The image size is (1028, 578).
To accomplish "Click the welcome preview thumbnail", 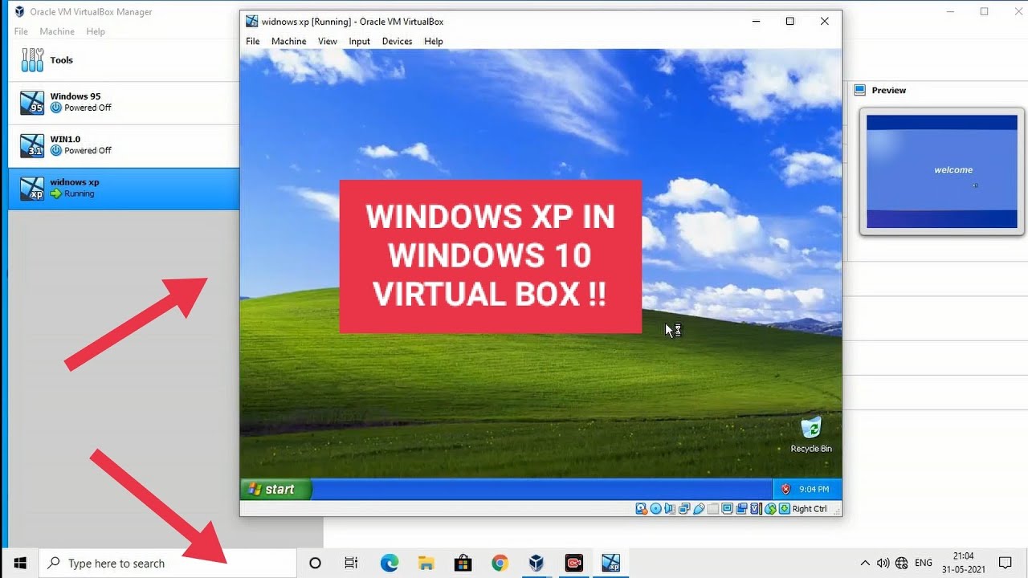I will pos(941,172).
